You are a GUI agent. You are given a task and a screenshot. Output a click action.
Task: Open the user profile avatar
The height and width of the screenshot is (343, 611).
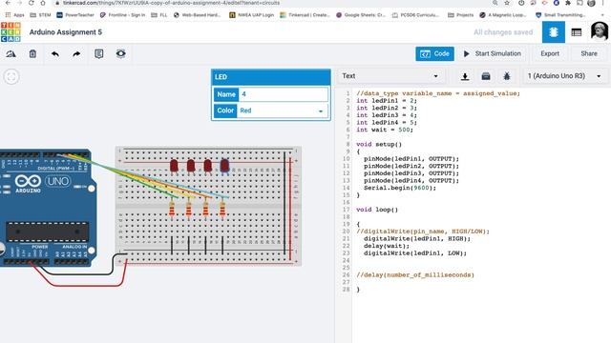click(599, 31)
